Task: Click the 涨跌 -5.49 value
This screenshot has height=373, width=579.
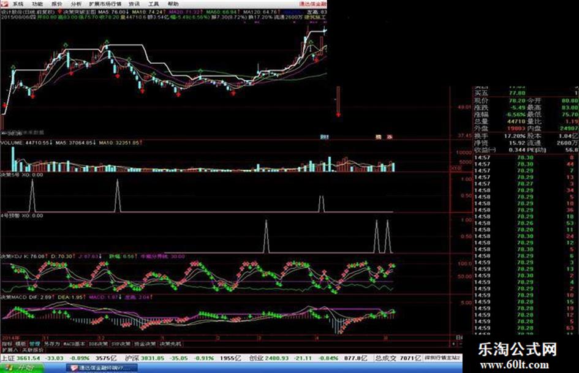Action: tap(518, 108)
